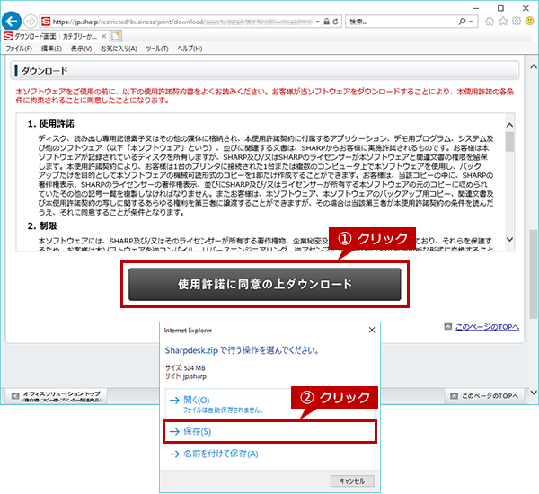Click the 検索 search input field
This screenshot has width=539, height=494.
[402, 22]
